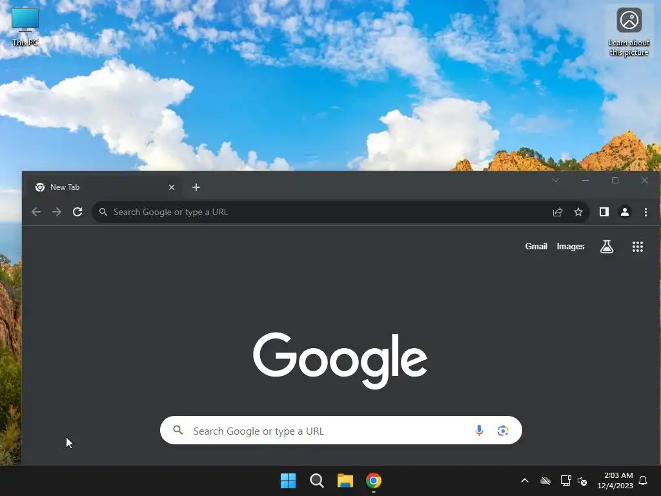Image resolution: width=661 pixels, height=496 pixels.
Task: Open Chrome's side panel
Action: click(604, 212)
